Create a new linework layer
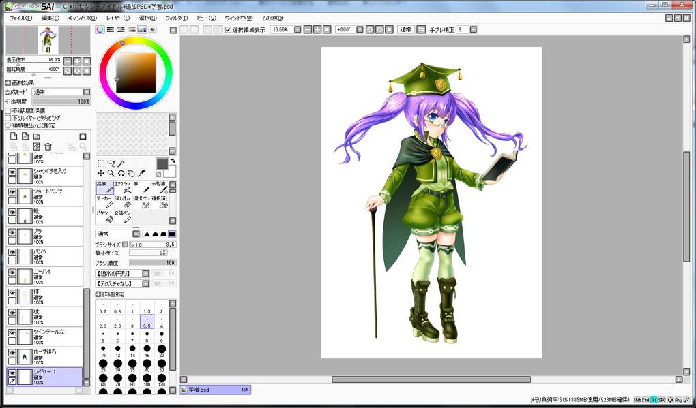Viewport: 696px width, 408px height. click(x=25, y=136)
